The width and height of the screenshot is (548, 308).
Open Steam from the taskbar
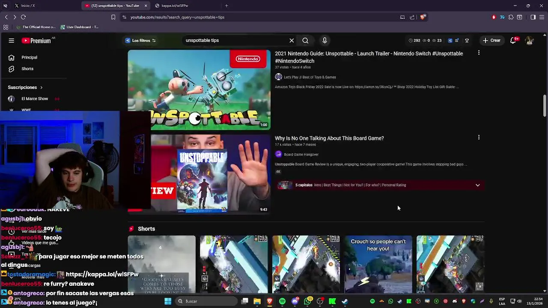tap(345, 301)
